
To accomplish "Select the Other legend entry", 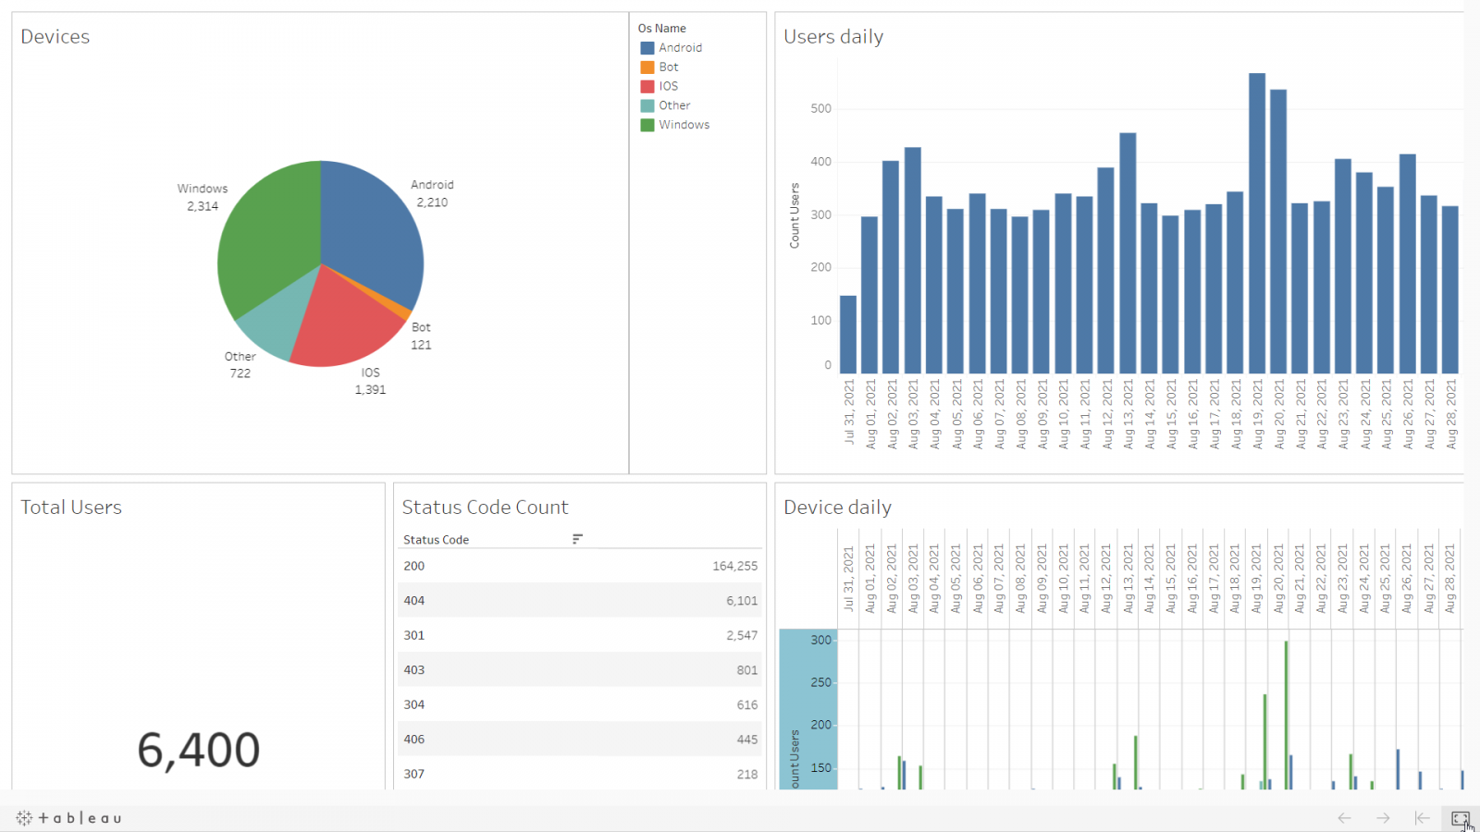I will (x=674, y=105).
